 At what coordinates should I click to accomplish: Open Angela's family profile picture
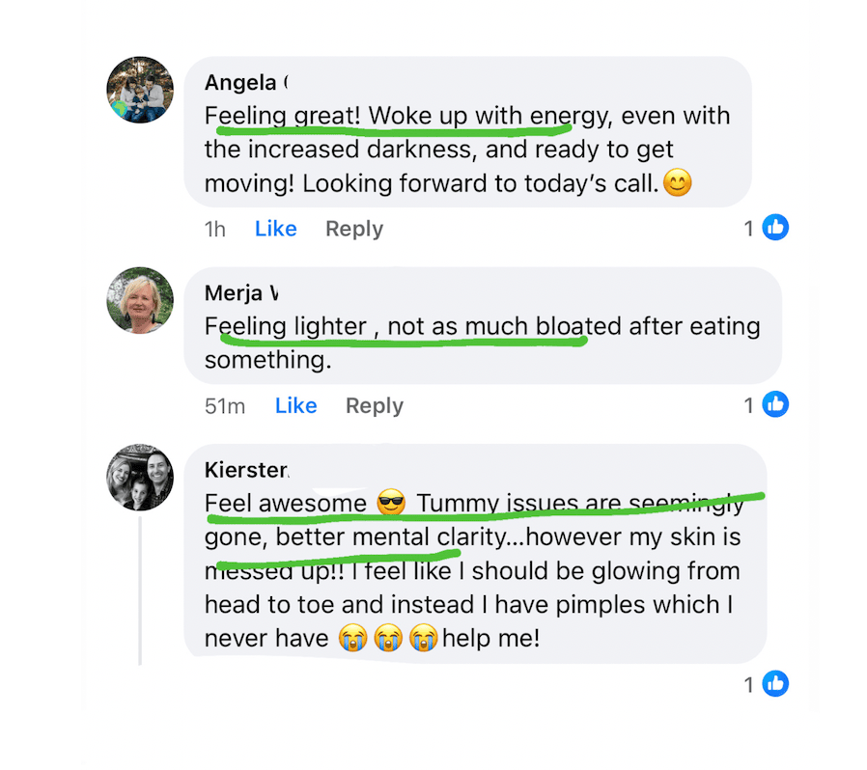click(x=140, y=90)
